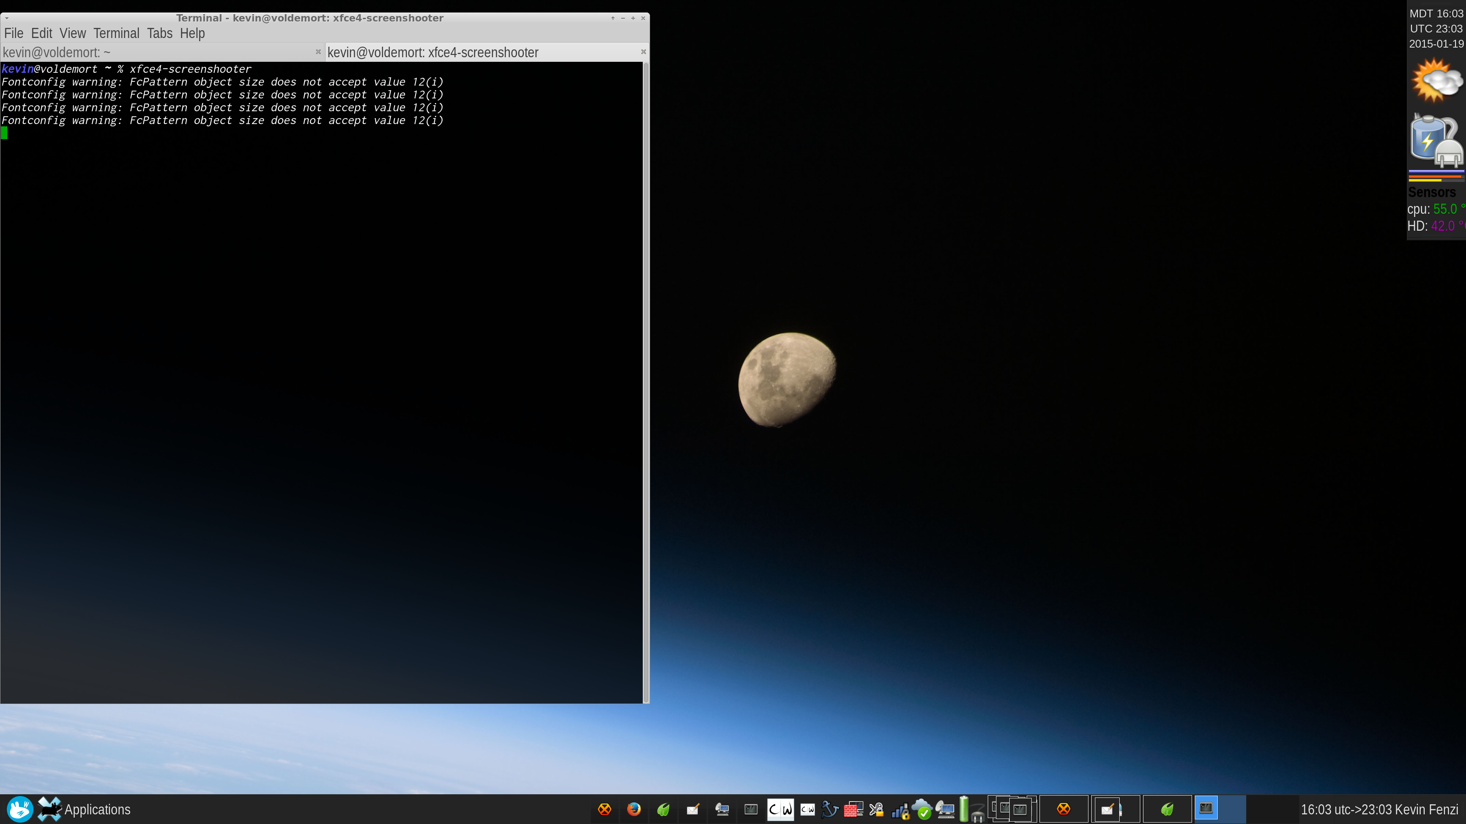Click the satellite dish computer tray icon

point(946,809)
